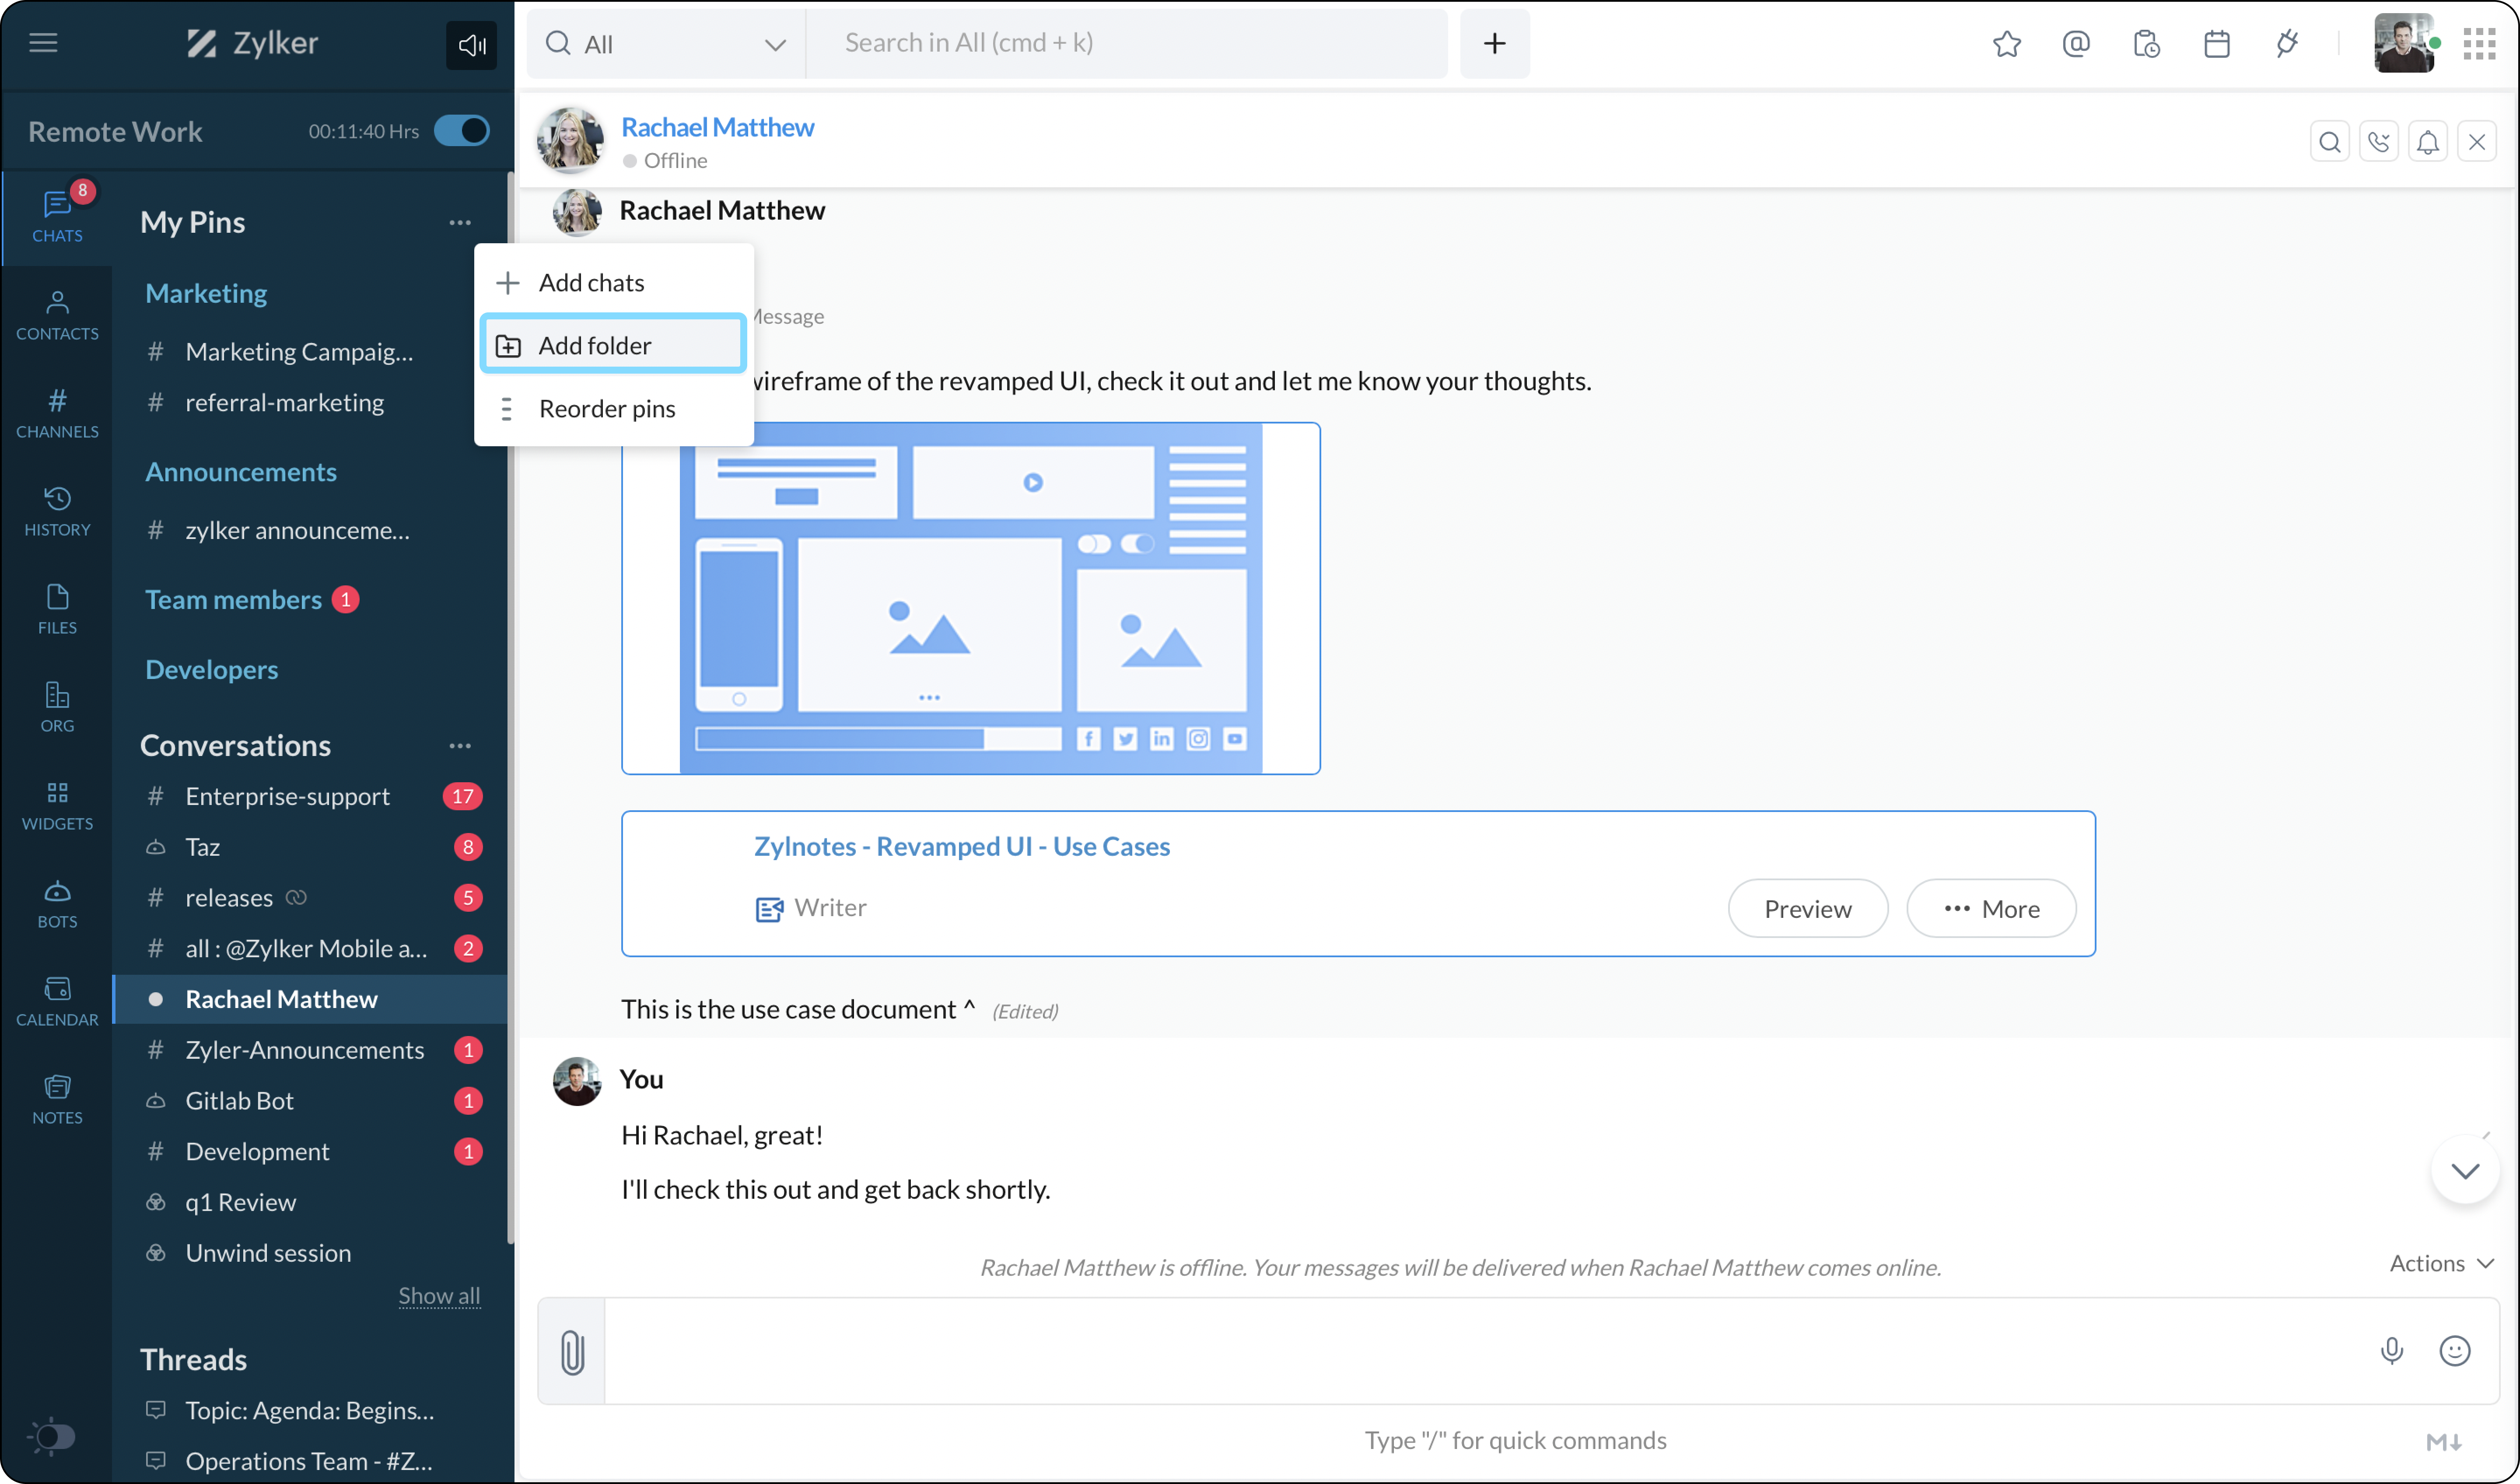This screenshot has height=1484, width=2520.
Task: Click Show all conversations link
Action: click(439, 1295)
